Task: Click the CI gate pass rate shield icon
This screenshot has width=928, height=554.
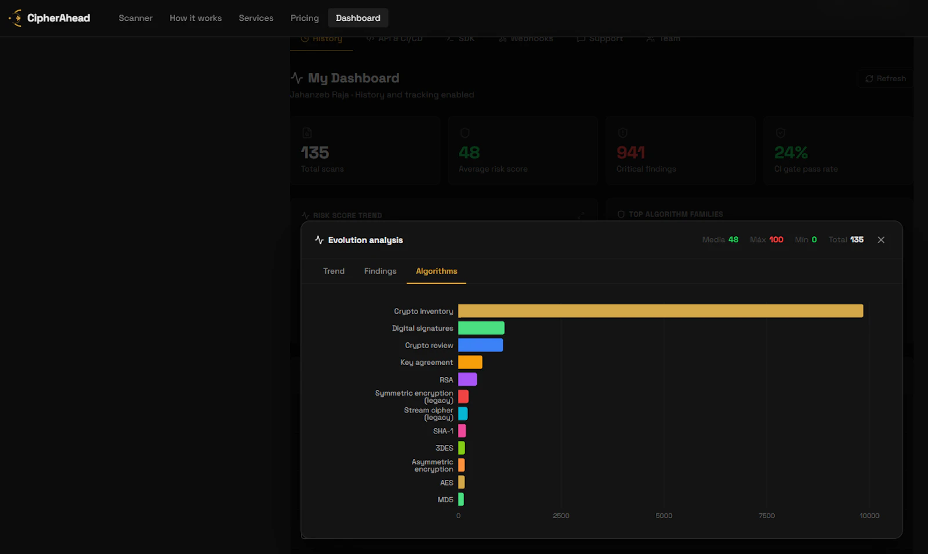Action: (780, 133)
